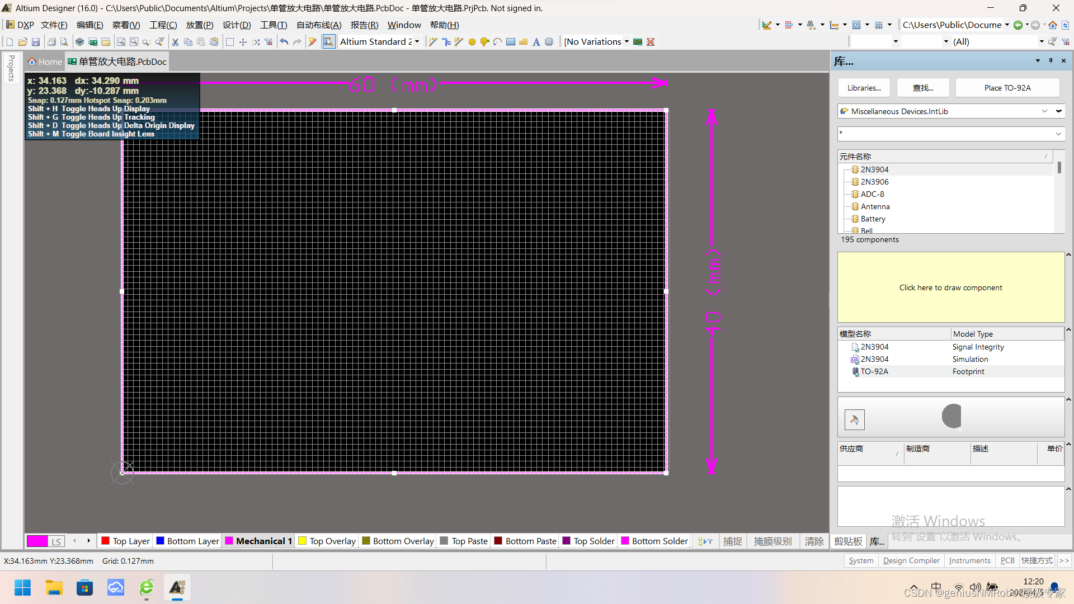Pin the Libraries panel
This screenshot has height=604, width=1074.
pos(1051,61)
